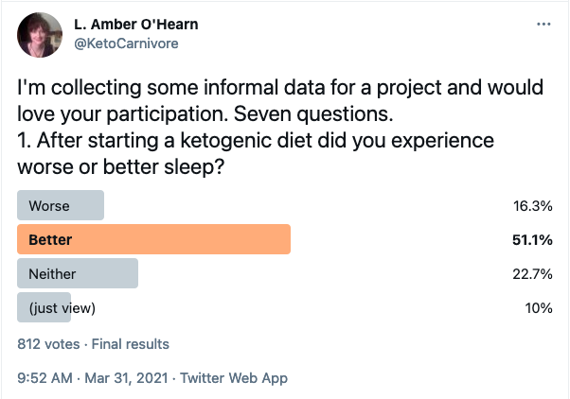Screen dimensions: 570x399
Task: Click the 22.7% poll percentage
Action: click(x=533, y=273)
